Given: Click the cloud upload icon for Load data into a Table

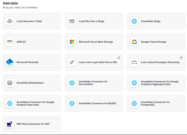Looking at the screenshot, I should tap(10, 21).
